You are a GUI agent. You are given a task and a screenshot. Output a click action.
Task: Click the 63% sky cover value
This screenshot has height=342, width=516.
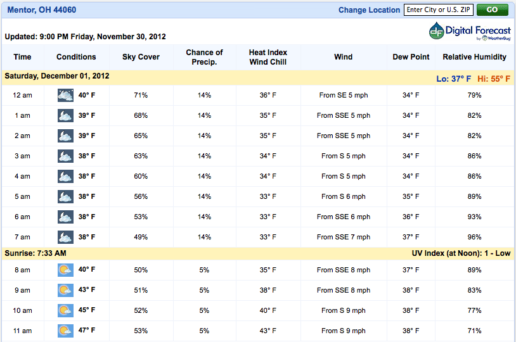[141, 156]
